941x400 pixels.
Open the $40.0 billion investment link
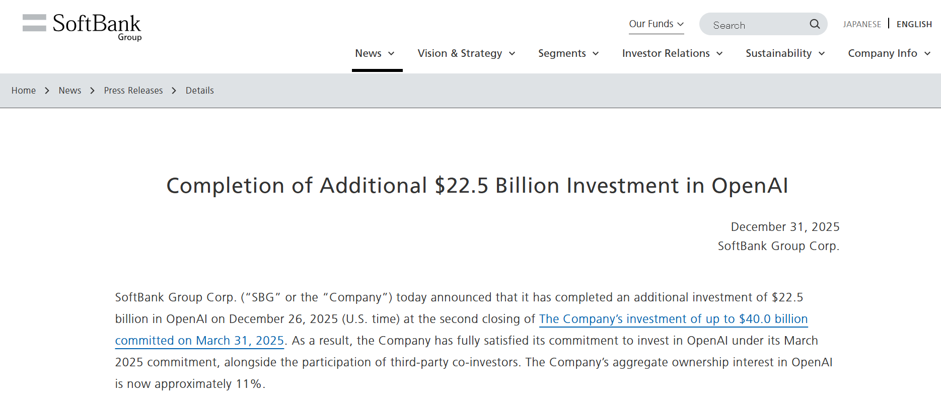(673, 319)
